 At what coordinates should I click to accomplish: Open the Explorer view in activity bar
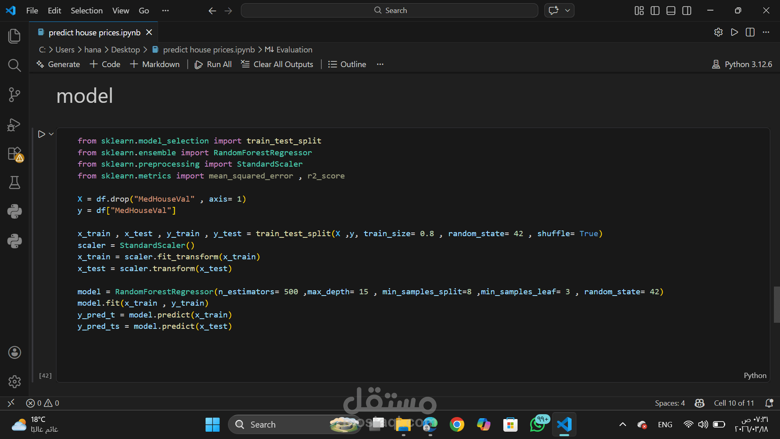pyautogui.click(x=14, y=36)
